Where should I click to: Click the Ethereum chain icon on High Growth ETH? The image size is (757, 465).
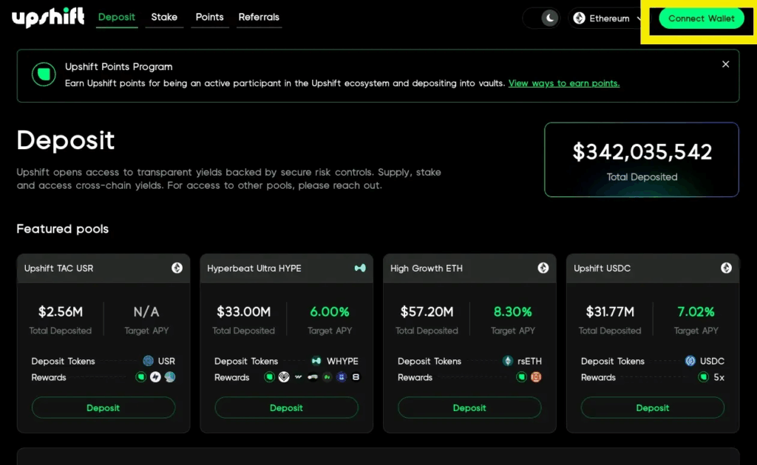pos(543,268)
